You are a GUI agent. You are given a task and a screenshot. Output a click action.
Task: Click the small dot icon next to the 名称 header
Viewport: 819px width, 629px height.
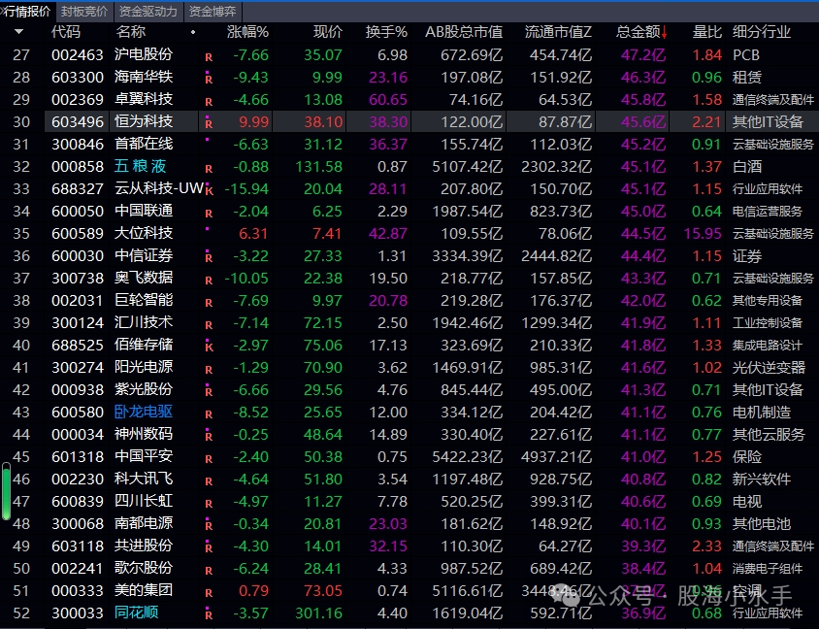point(193,32)
